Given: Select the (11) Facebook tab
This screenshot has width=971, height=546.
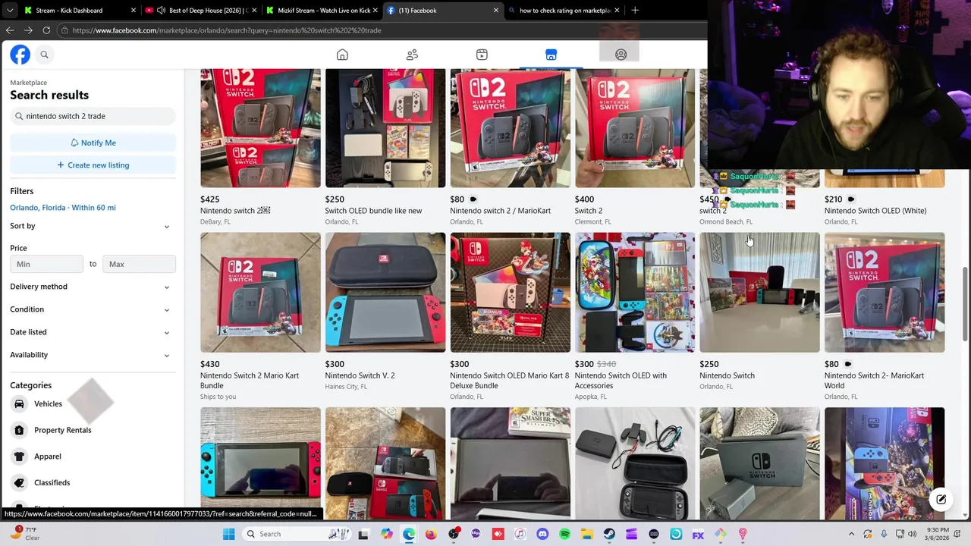Looking at the screenshot, I should [x=443, y=11].
